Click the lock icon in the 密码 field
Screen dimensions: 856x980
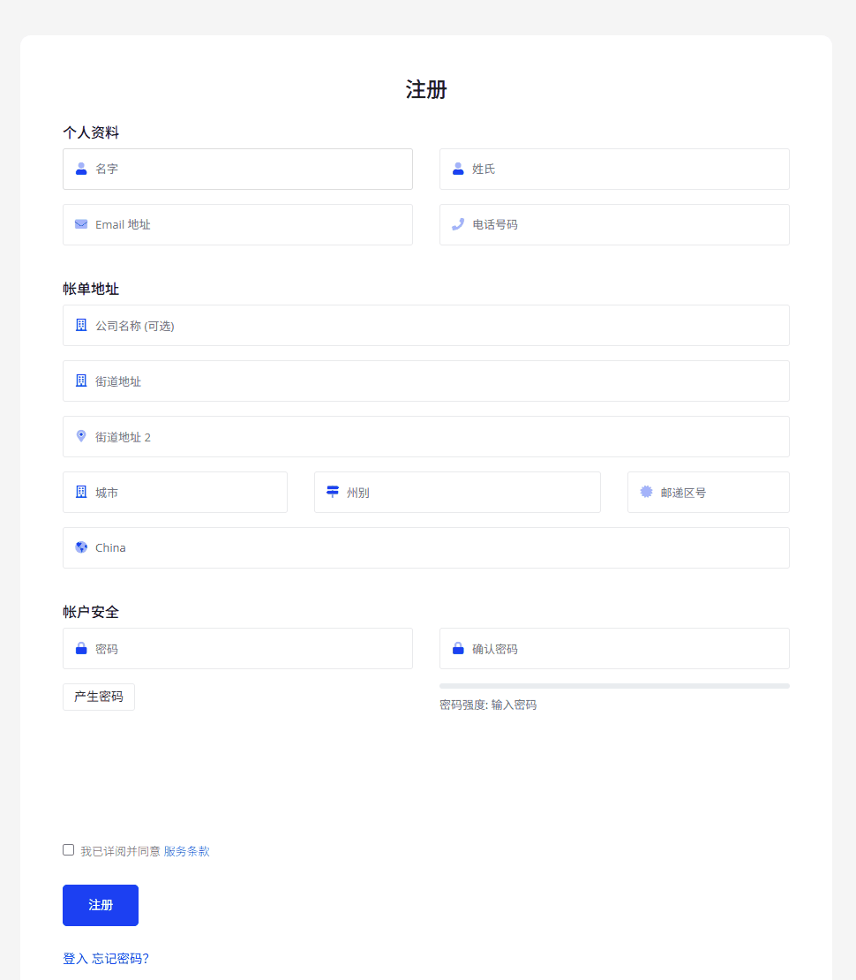click(x=81, y=648)
